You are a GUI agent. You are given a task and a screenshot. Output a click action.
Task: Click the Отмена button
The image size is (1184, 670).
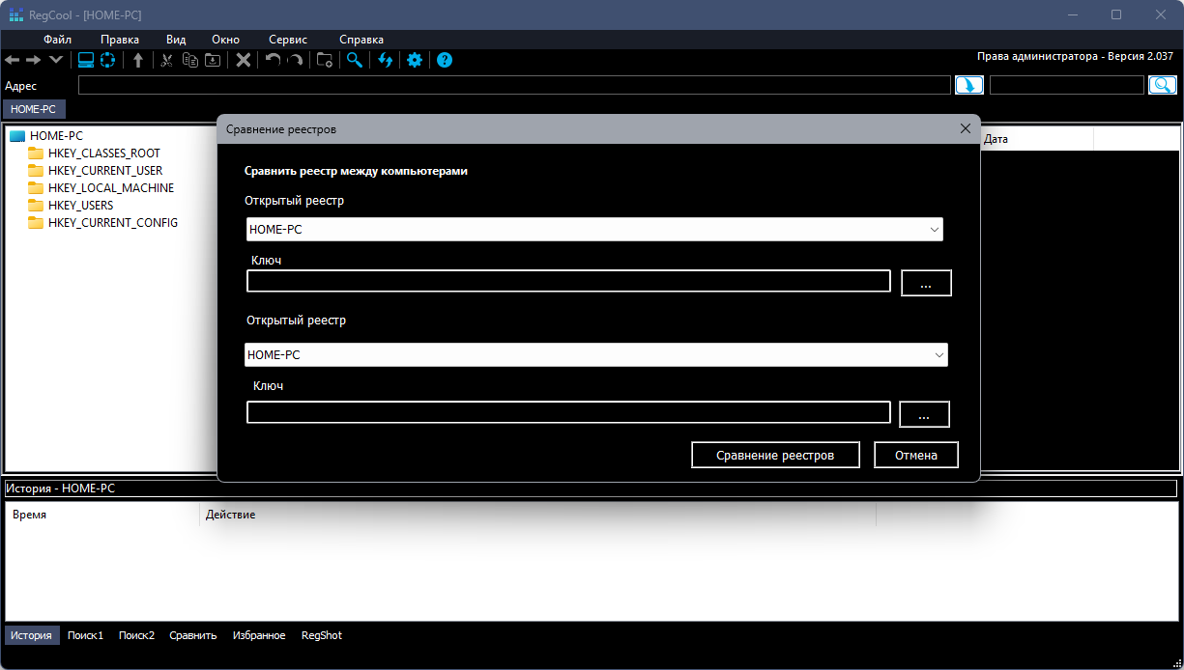point(915,455)
